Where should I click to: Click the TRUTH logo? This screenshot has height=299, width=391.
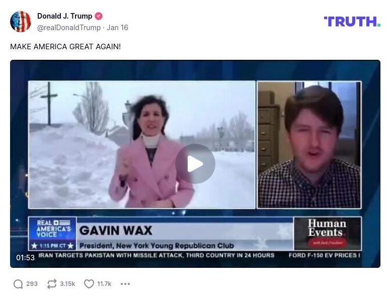352,22
